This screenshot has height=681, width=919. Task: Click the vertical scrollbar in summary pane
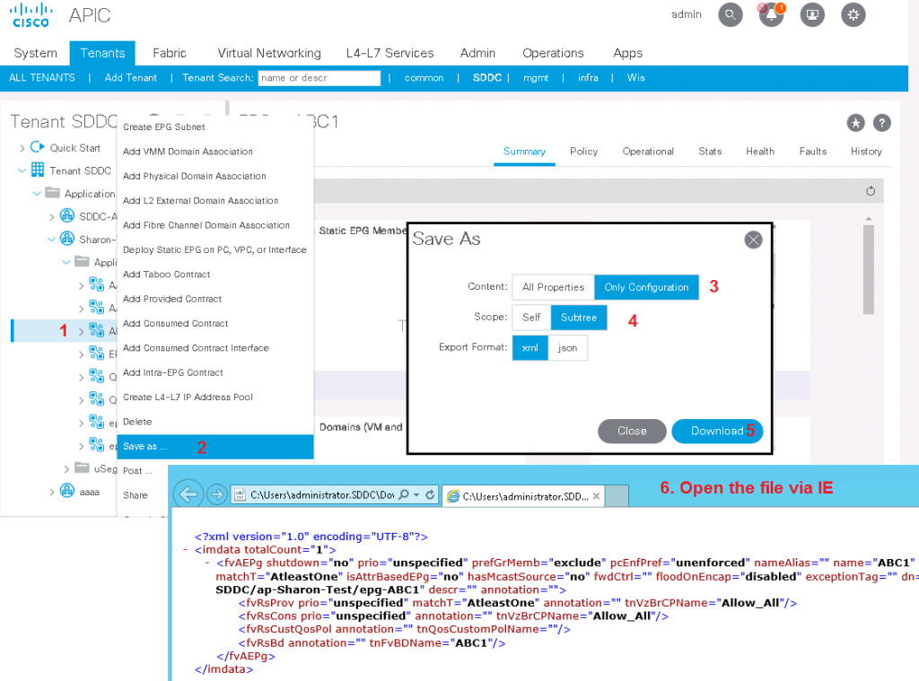[869, 269]
